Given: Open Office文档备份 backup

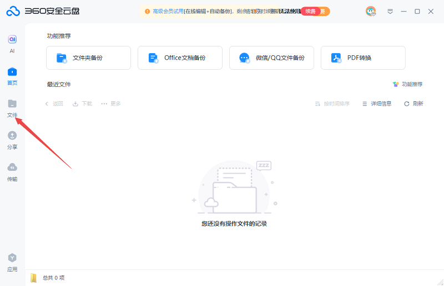Looking at the screenshot, I should [180, 58].
